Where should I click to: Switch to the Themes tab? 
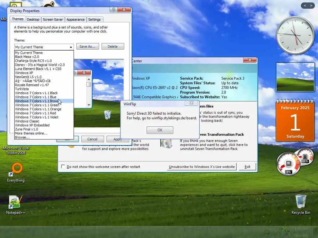18,19
